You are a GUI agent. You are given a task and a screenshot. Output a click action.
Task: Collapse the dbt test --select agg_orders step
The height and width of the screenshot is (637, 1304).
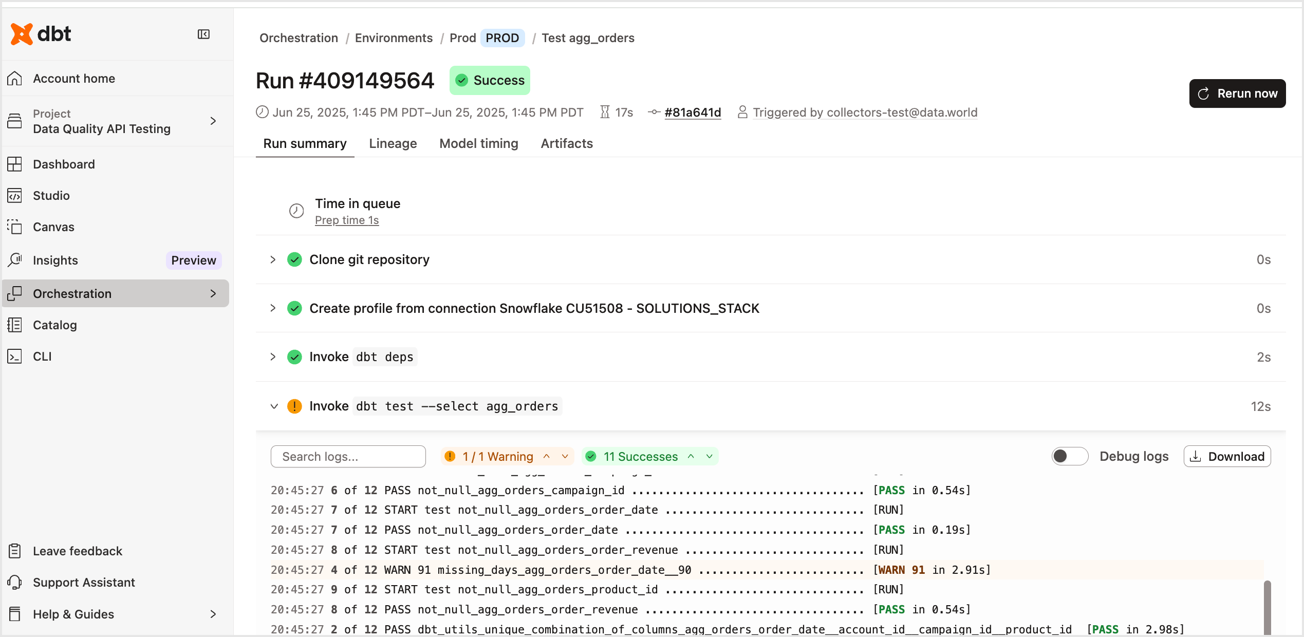pyautogui.click(x=274, y=406)
